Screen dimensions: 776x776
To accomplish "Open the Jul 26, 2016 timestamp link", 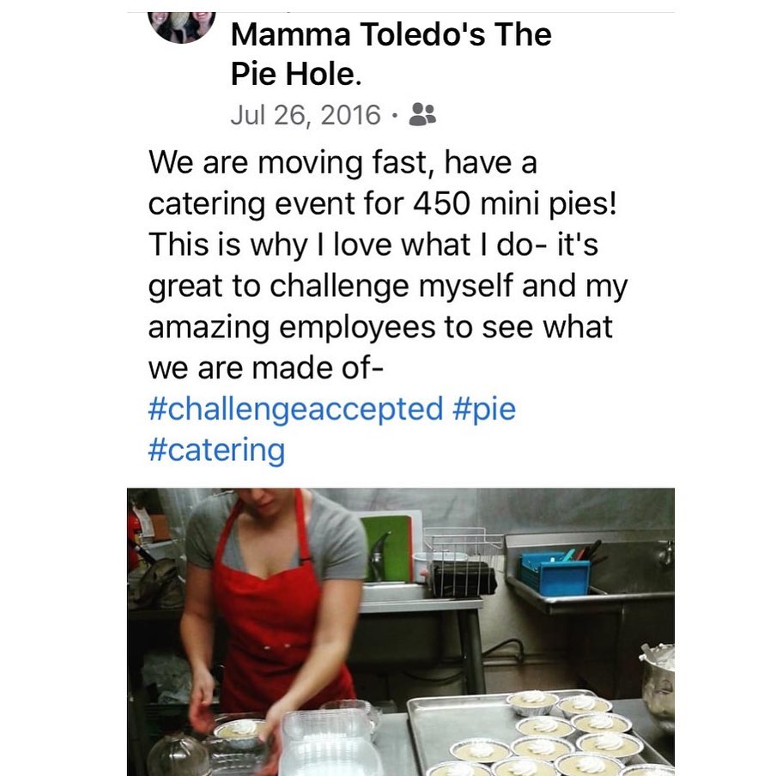I will (x=306, y=115).
